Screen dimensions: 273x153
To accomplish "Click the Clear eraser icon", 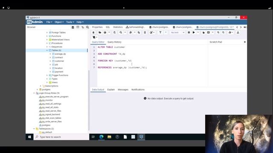I will pos(230,32).
